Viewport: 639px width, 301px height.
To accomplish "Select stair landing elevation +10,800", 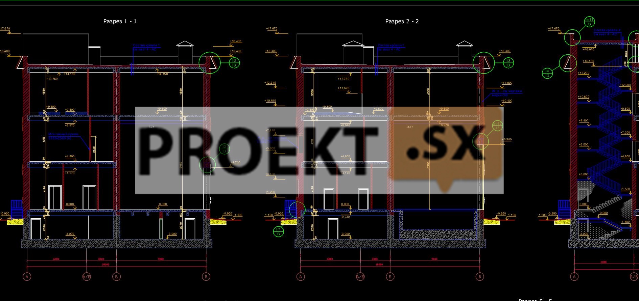I will click(584, 97).
